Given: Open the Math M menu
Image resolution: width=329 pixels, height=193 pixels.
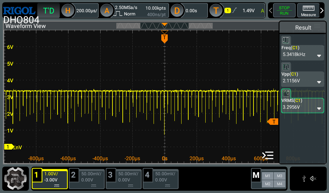Looking at the screenshot, I should point(256,175).
